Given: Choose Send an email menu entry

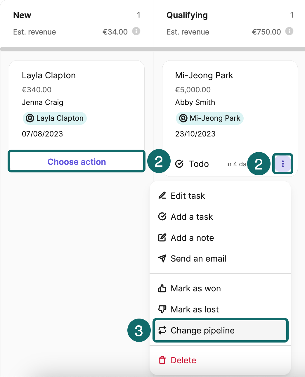Looking at the screenshot, I should click(x=220, y=258).
